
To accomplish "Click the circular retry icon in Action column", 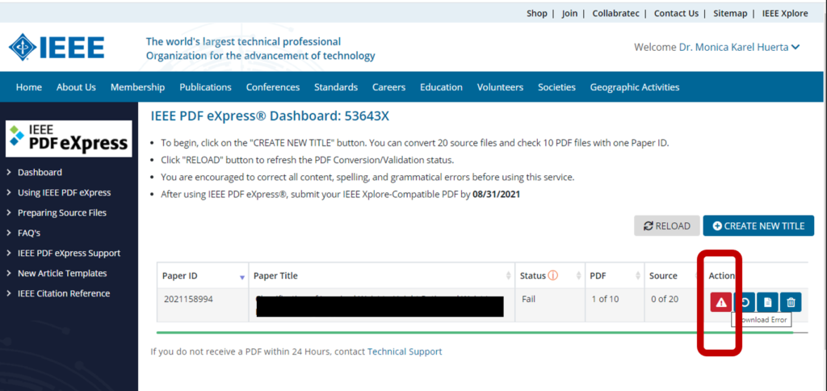I will click(745, 302).
